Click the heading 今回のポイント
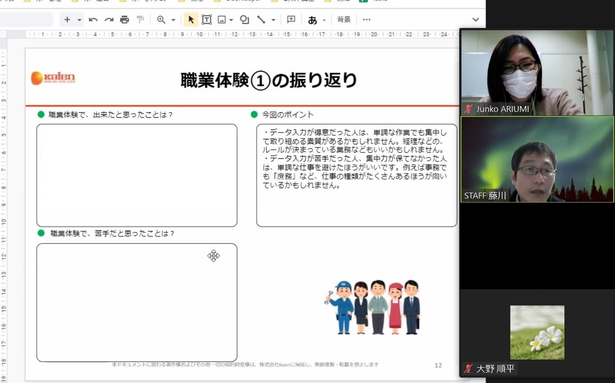 click(288, 115)
